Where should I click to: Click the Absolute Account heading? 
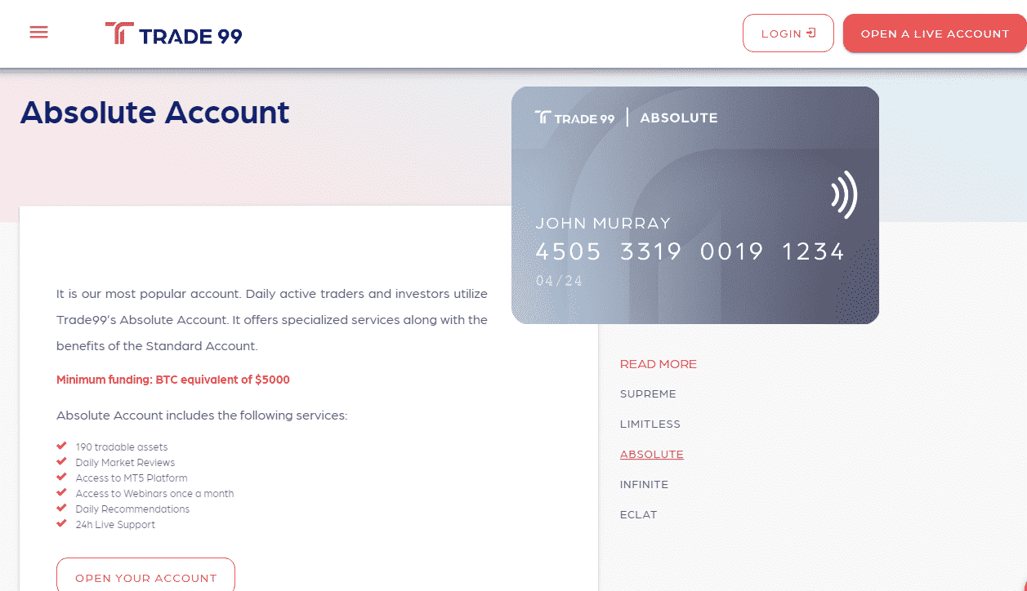tap(155, 113)
